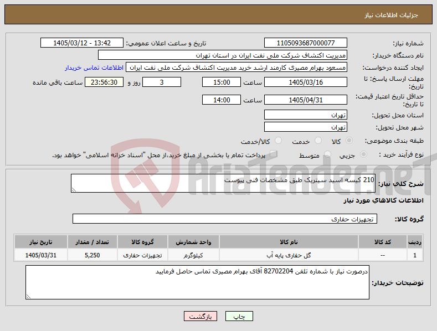Image resolution: width=437 pixels, height=331 pixels.
Task: Click the general description text area
Action: coord(223,183)
